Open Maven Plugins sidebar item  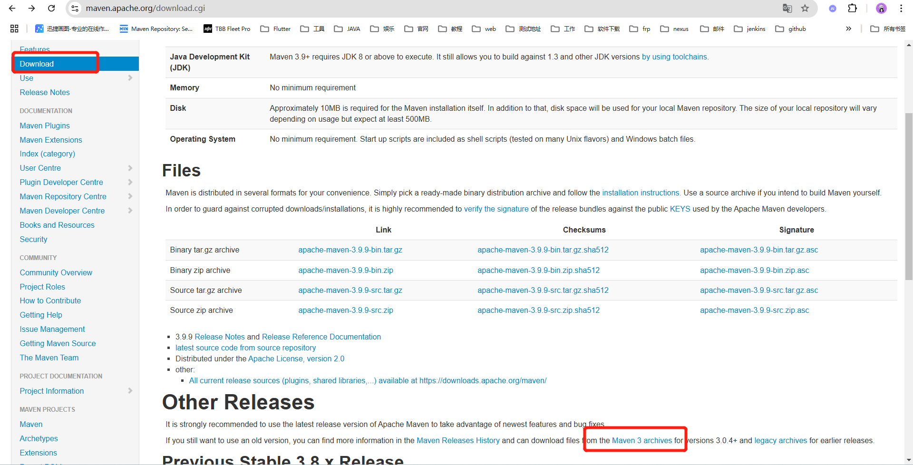[x=45, y=126]
